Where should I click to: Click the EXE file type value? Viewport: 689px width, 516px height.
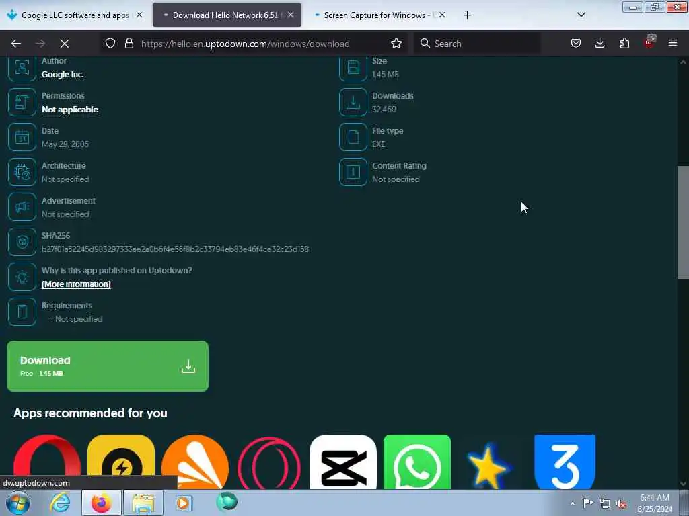[378, 144]
